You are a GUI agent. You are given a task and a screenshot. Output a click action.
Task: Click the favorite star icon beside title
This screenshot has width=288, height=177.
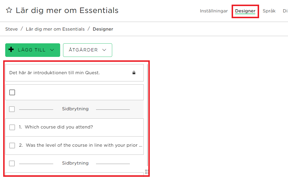(9, 10)
